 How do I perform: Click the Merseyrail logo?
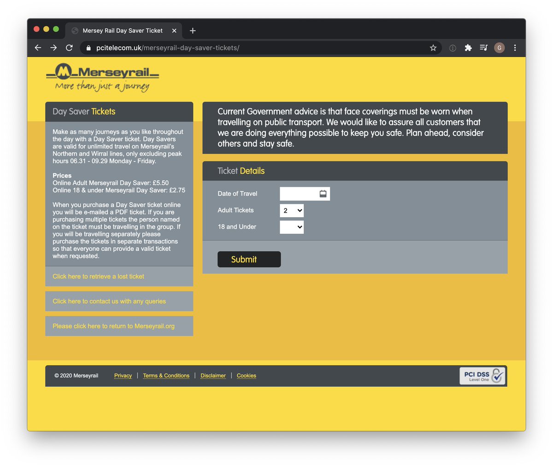102,77
